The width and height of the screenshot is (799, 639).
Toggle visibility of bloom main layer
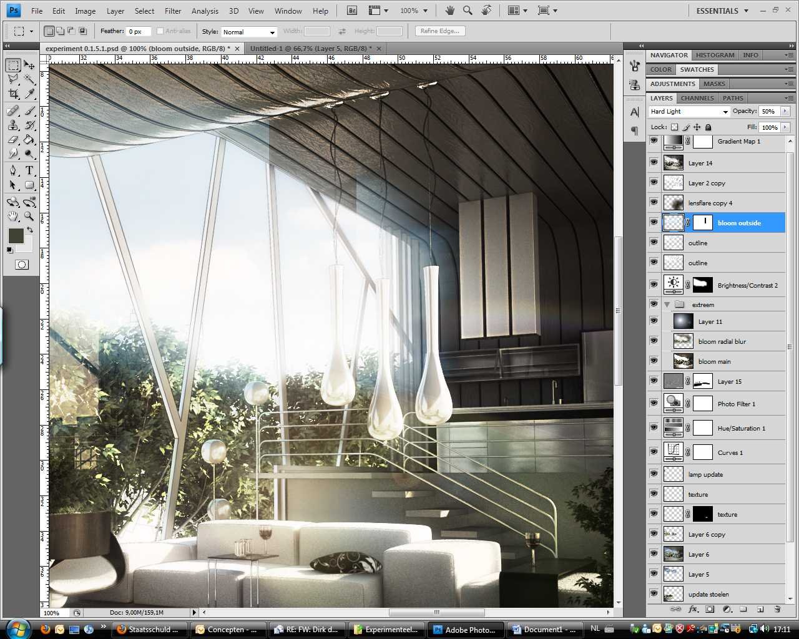click(x=654, y=361)
